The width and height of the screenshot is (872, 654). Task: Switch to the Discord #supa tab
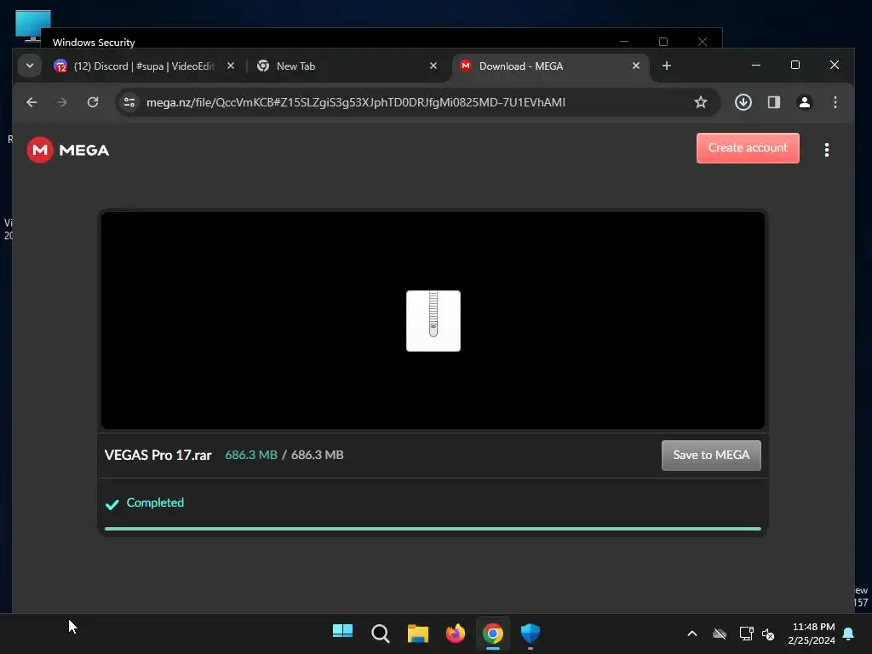pyautogui.click(x=145, y=66)
